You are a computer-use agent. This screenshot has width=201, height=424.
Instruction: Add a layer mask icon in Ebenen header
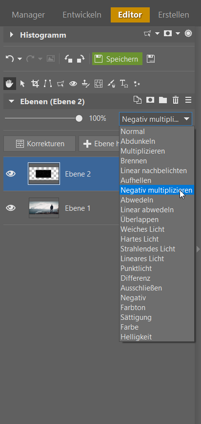(x=150, y=100)
